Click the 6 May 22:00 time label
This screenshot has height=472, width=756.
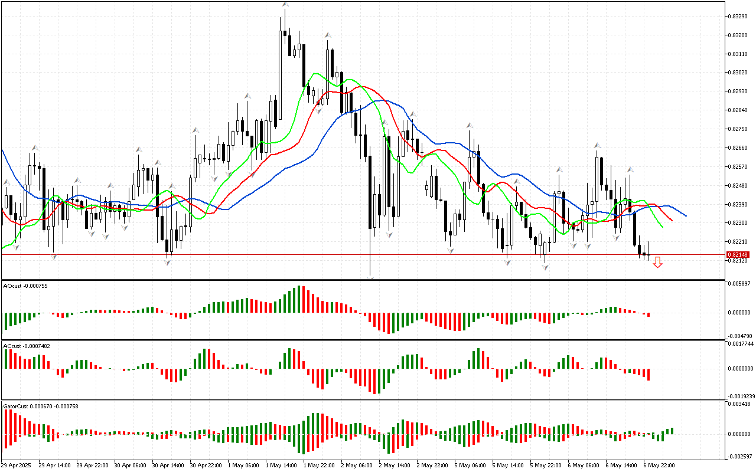(660, 465)
